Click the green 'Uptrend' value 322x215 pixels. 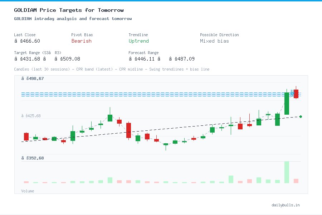pos(138,41)
